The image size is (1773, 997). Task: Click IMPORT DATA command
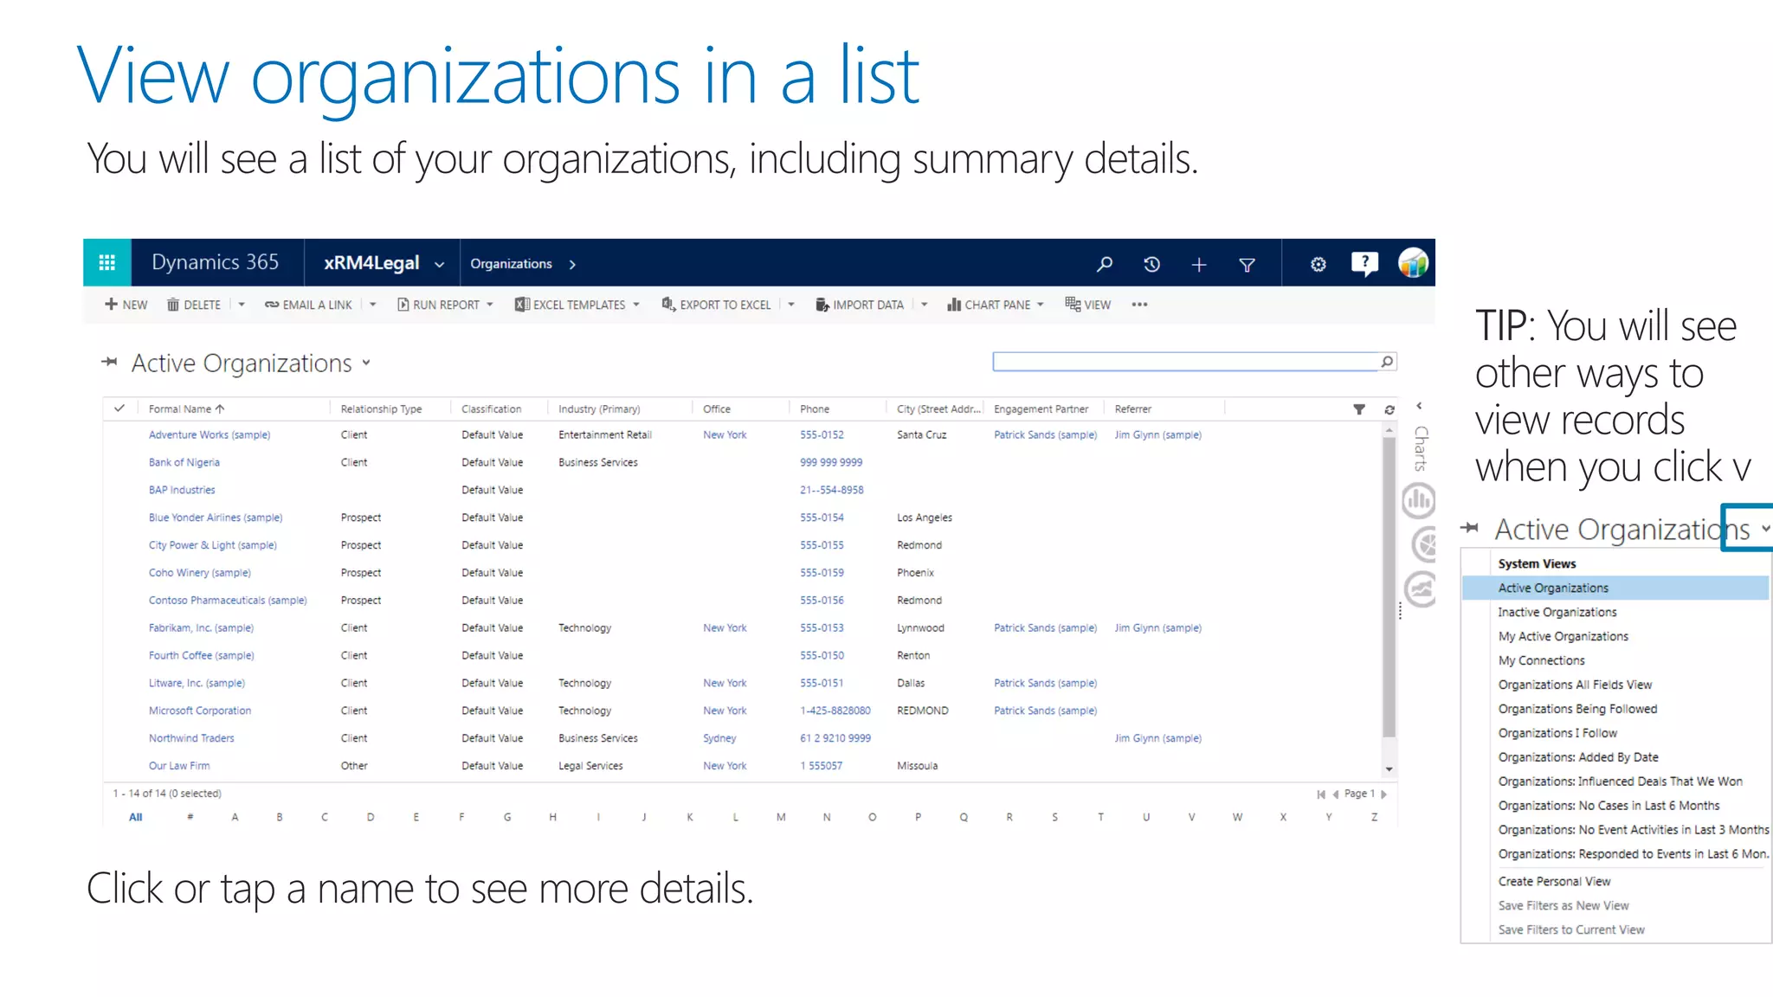(860, 305)
